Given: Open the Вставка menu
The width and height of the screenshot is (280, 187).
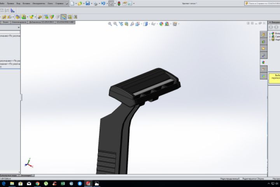Looking at the screenshot, I should (x=26, y=4).
